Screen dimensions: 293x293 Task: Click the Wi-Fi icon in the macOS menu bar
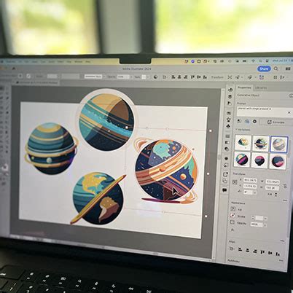tap(253, 60)
